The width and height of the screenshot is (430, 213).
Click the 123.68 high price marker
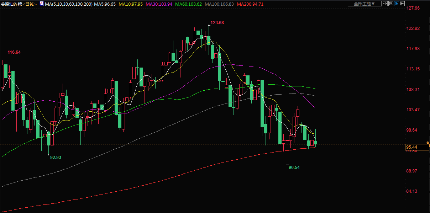pyautogui.click(x=217, y=23)
